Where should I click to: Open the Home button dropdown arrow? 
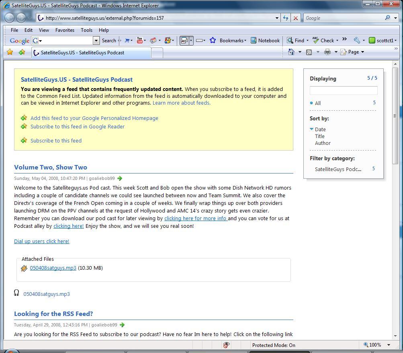pyautogui.click(x=300, y=52)
